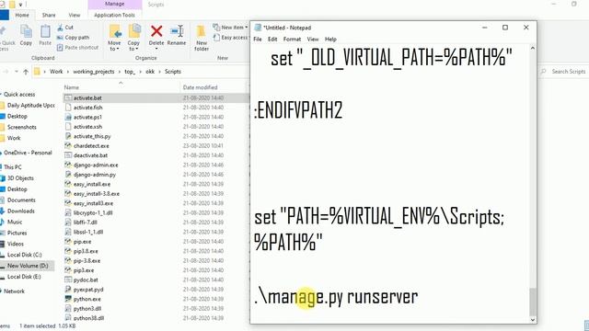589x331 pixels.
Task: Sort files by Date modified header
Action: 200,87
